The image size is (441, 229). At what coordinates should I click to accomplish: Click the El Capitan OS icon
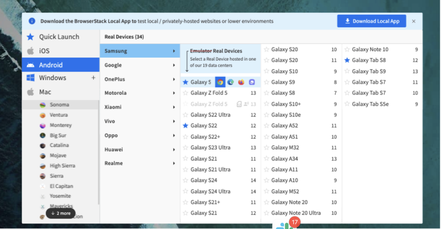click(42, 186)
